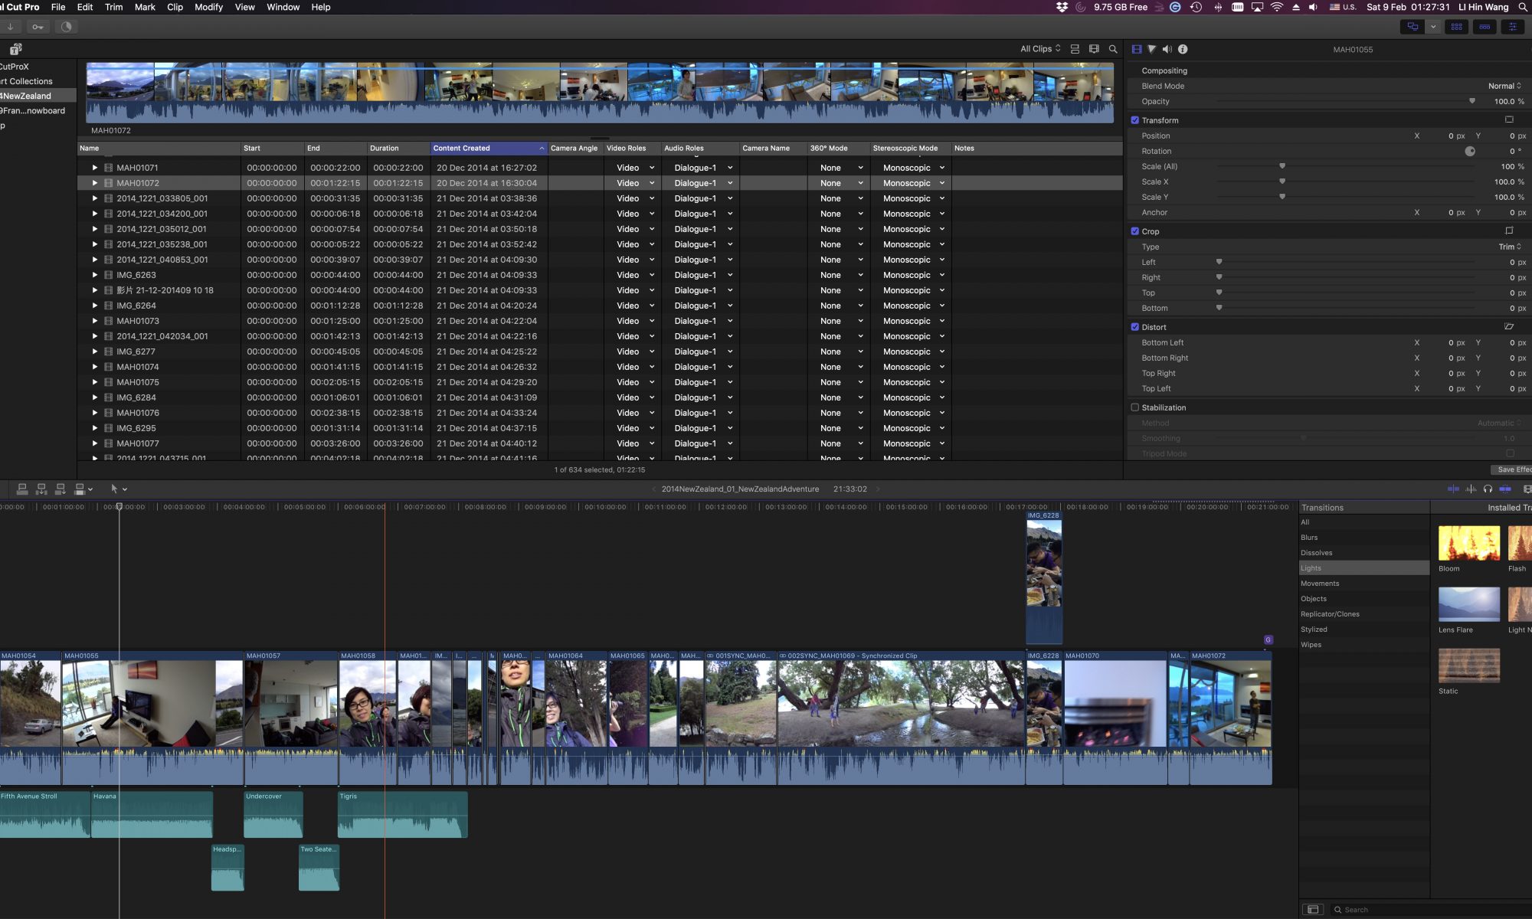Select Dissolves transitions category
This screenshot has height=919, width=1532.
click(x=1363, y=553)
